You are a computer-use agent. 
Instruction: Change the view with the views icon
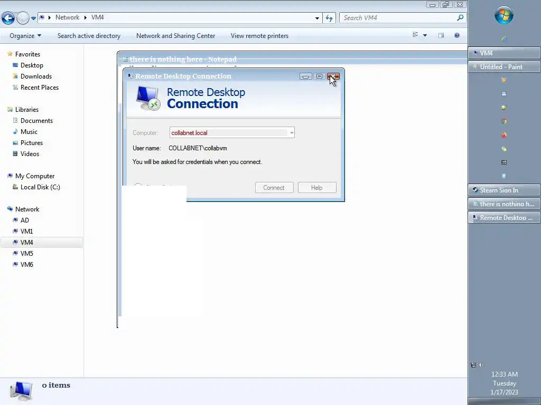coord(415,35)
